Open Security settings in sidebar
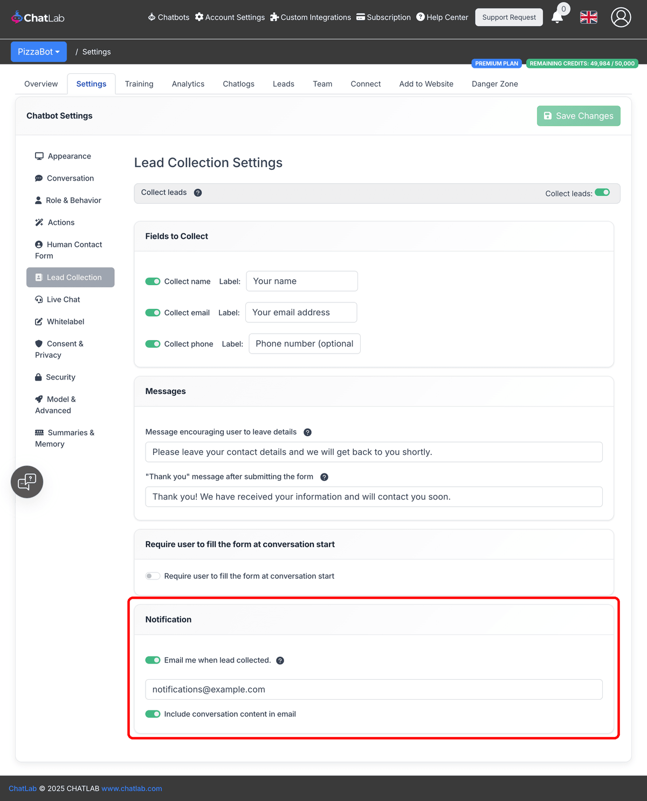Image resolution: width=647 pixels, height=801 pixels. (x=55, y=377)
